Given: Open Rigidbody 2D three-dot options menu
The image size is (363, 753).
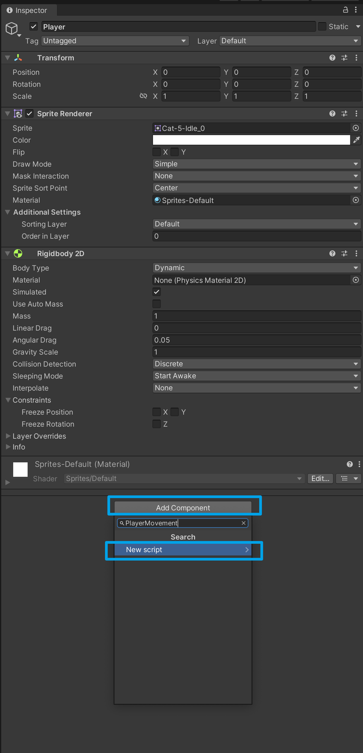Looking at the screenshot, I should tap(356, 253).
